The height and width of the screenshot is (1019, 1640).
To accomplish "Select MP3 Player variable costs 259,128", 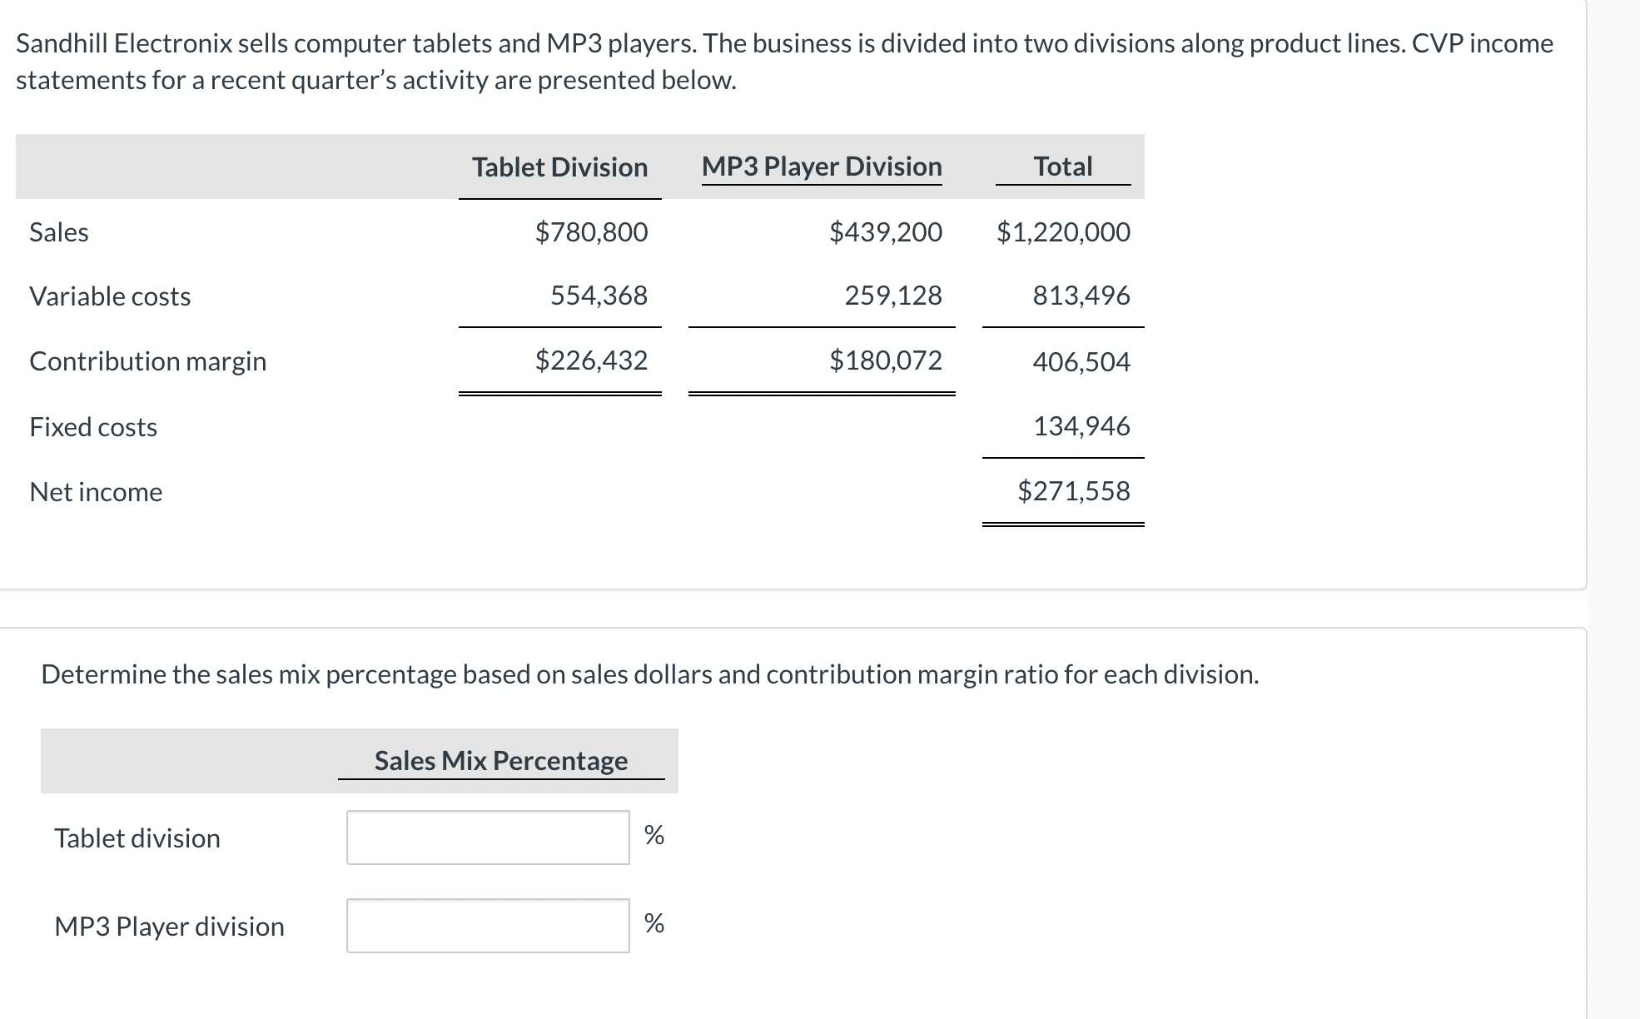I will pyautogui.click(x=893, y=296).
